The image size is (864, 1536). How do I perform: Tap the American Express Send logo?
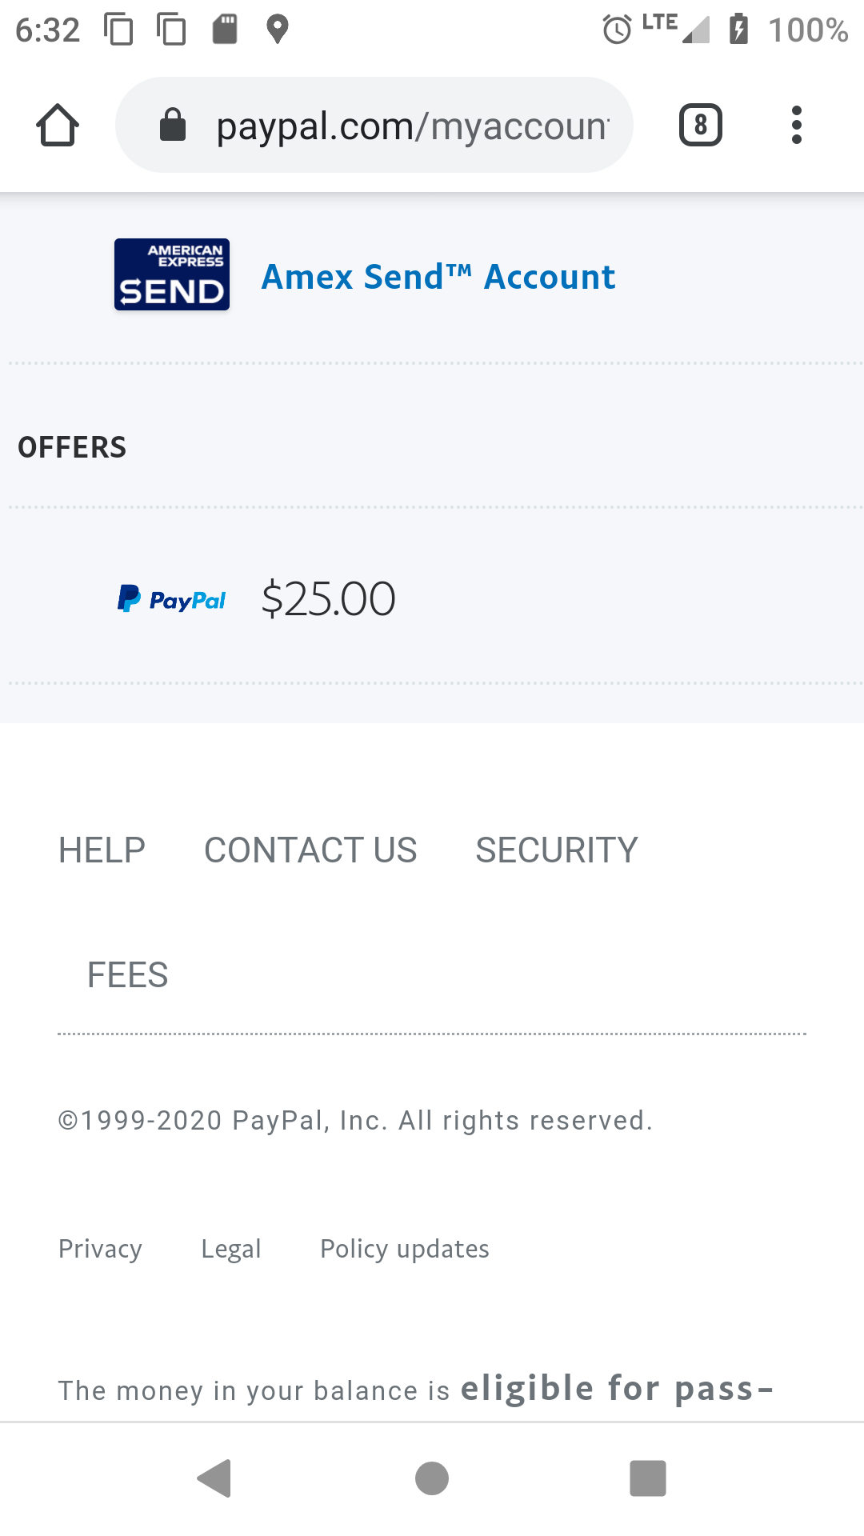(x=172, y=274)
